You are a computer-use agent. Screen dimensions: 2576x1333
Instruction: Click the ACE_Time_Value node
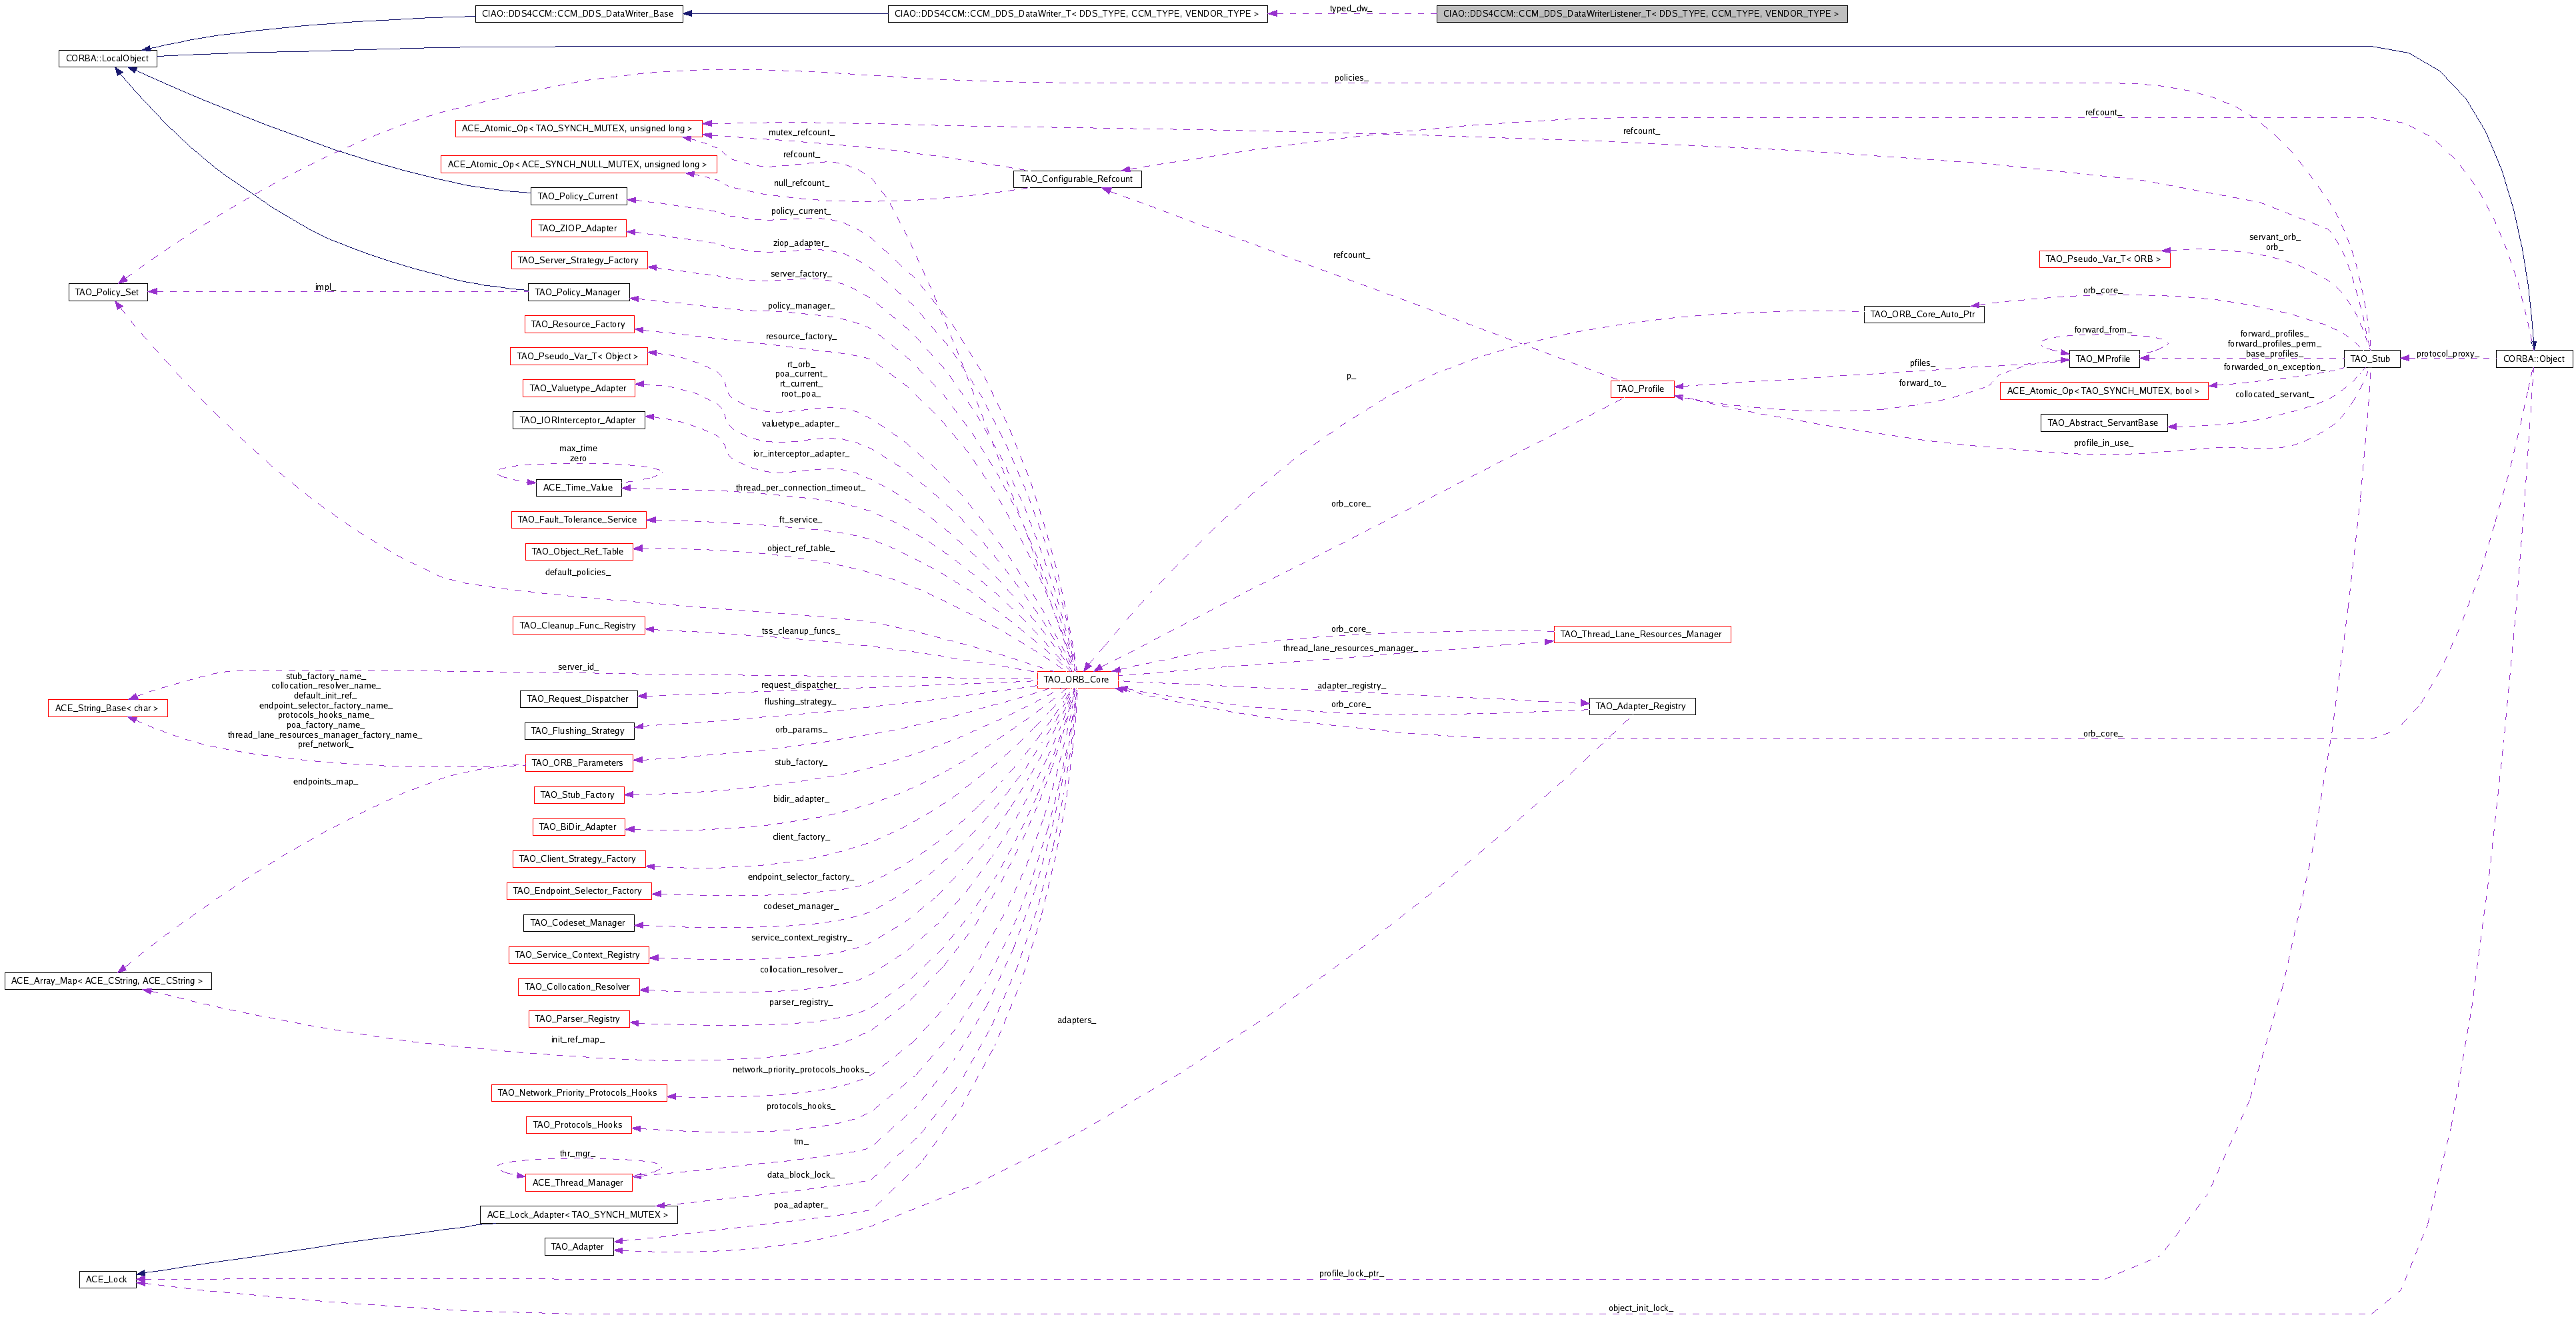point(578,487)
